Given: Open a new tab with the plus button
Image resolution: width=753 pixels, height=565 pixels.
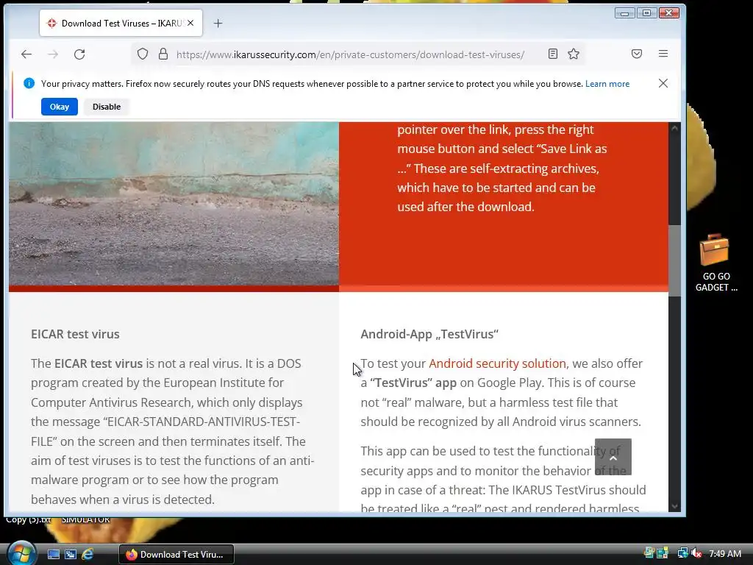Looking at the screenshot, I should point(218,23).
